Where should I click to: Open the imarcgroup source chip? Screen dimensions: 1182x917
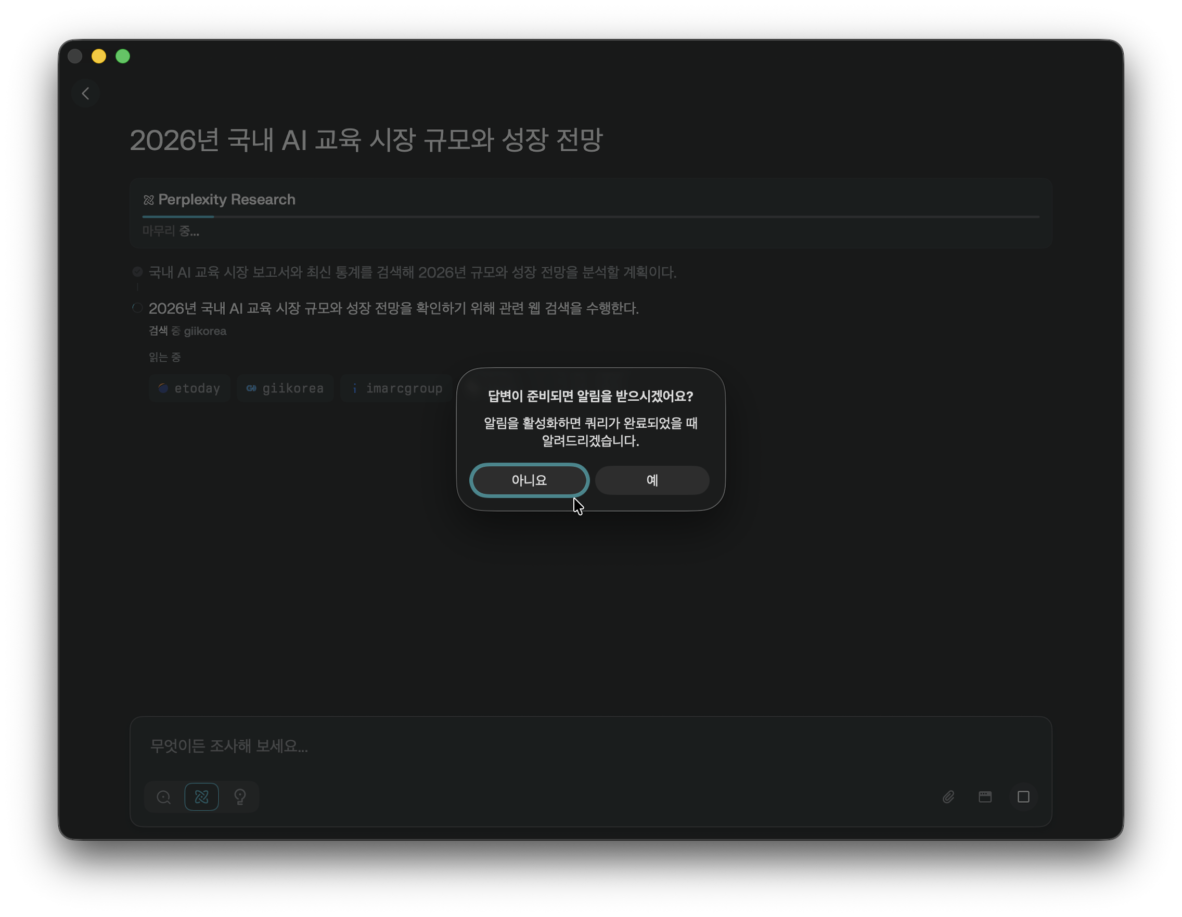tap(397, 388)
